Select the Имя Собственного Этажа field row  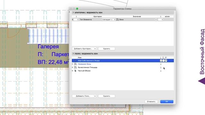click(x=123, y=61)
